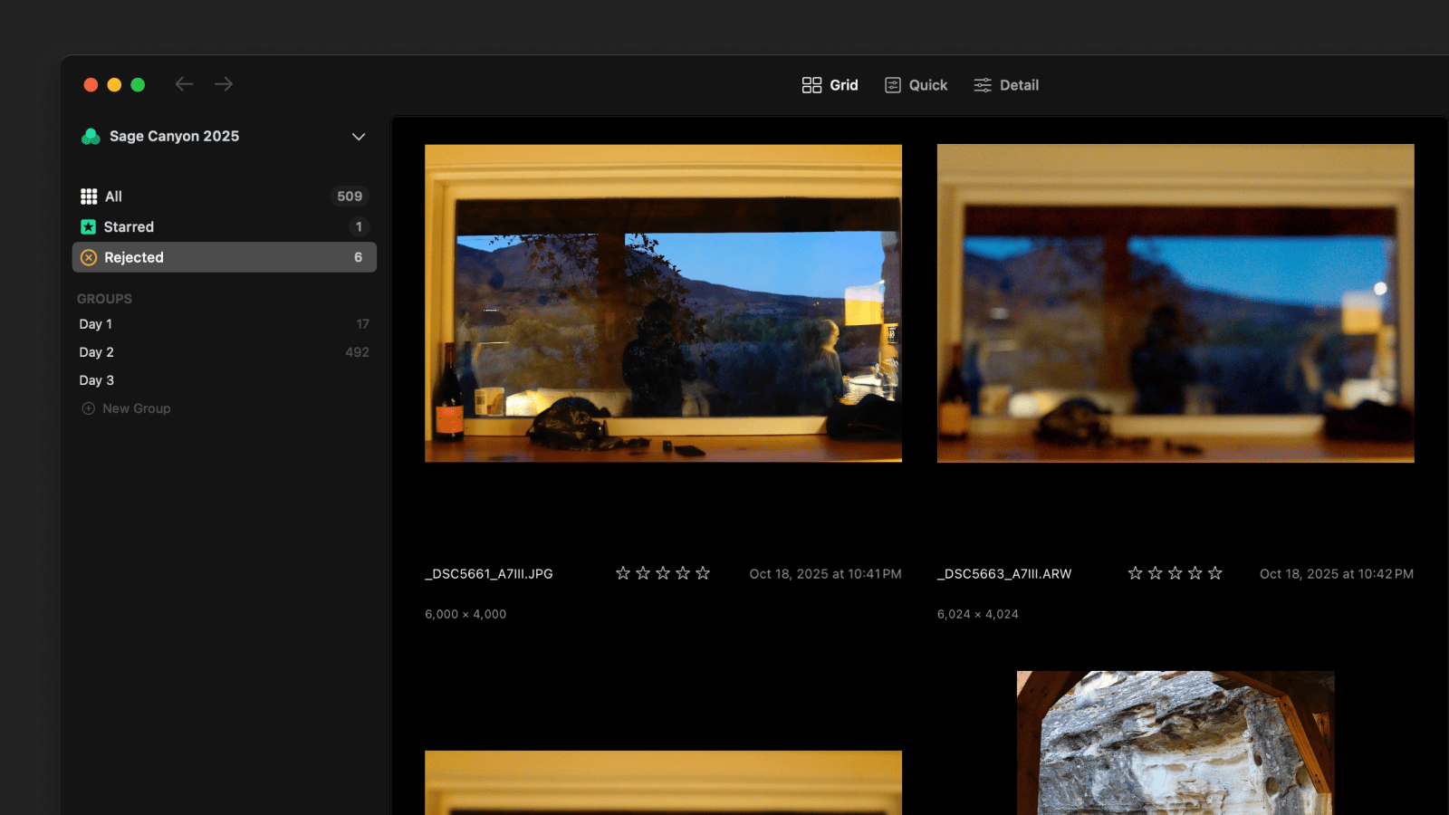1449x815 pixels.
Task: Expand the Sage Canyon 2025 project dropdown
Action: tap(359, 137)
